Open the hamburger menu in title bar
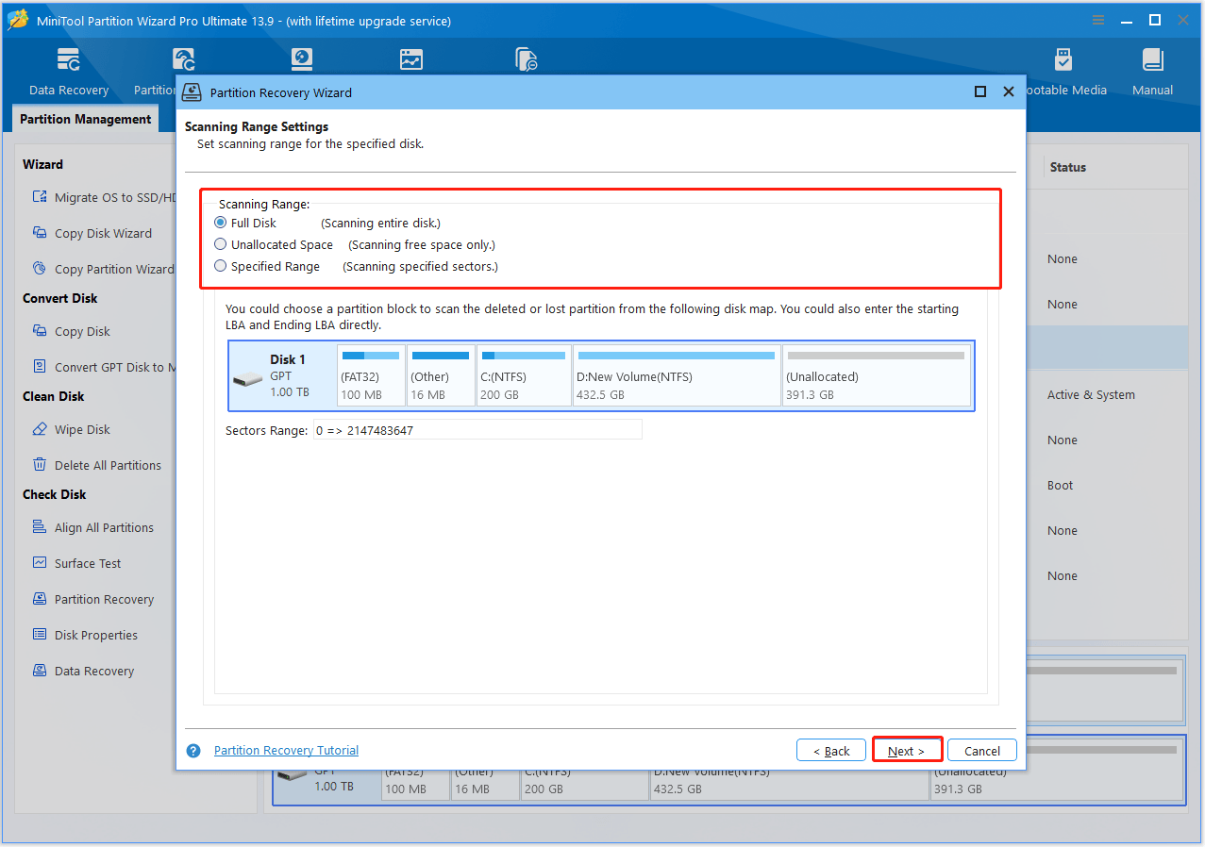The width and height of the screenshot is (1205, 847). (x=1097, y=20)
